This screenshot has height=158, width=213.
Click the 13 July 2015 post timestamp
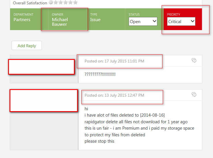114,95
